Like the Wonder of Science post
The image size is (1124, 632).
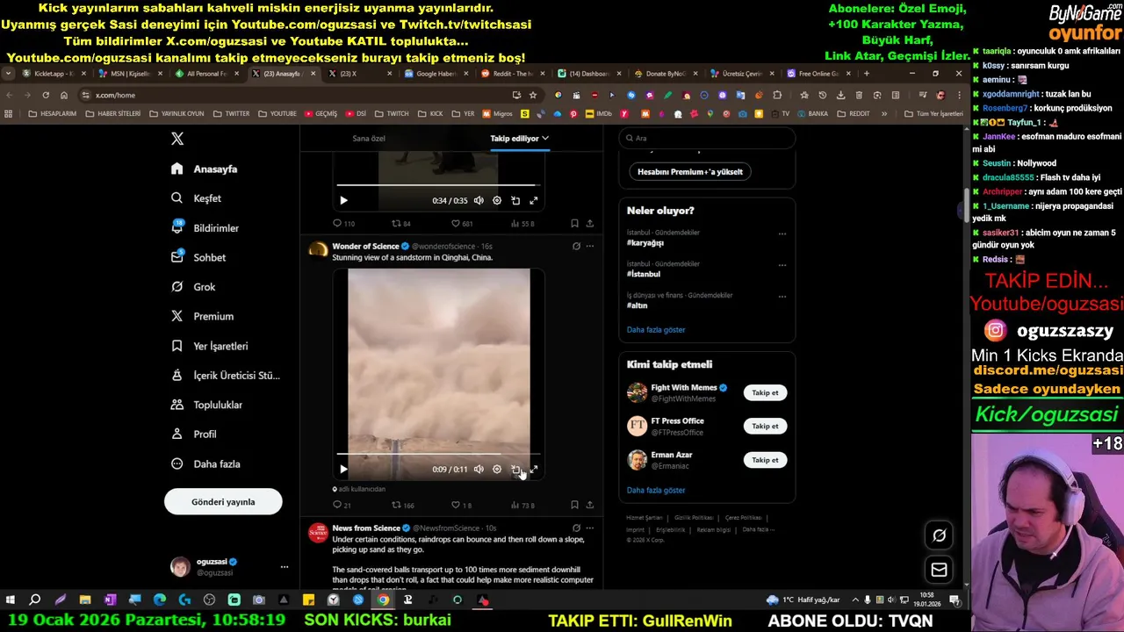click(461, 505)
